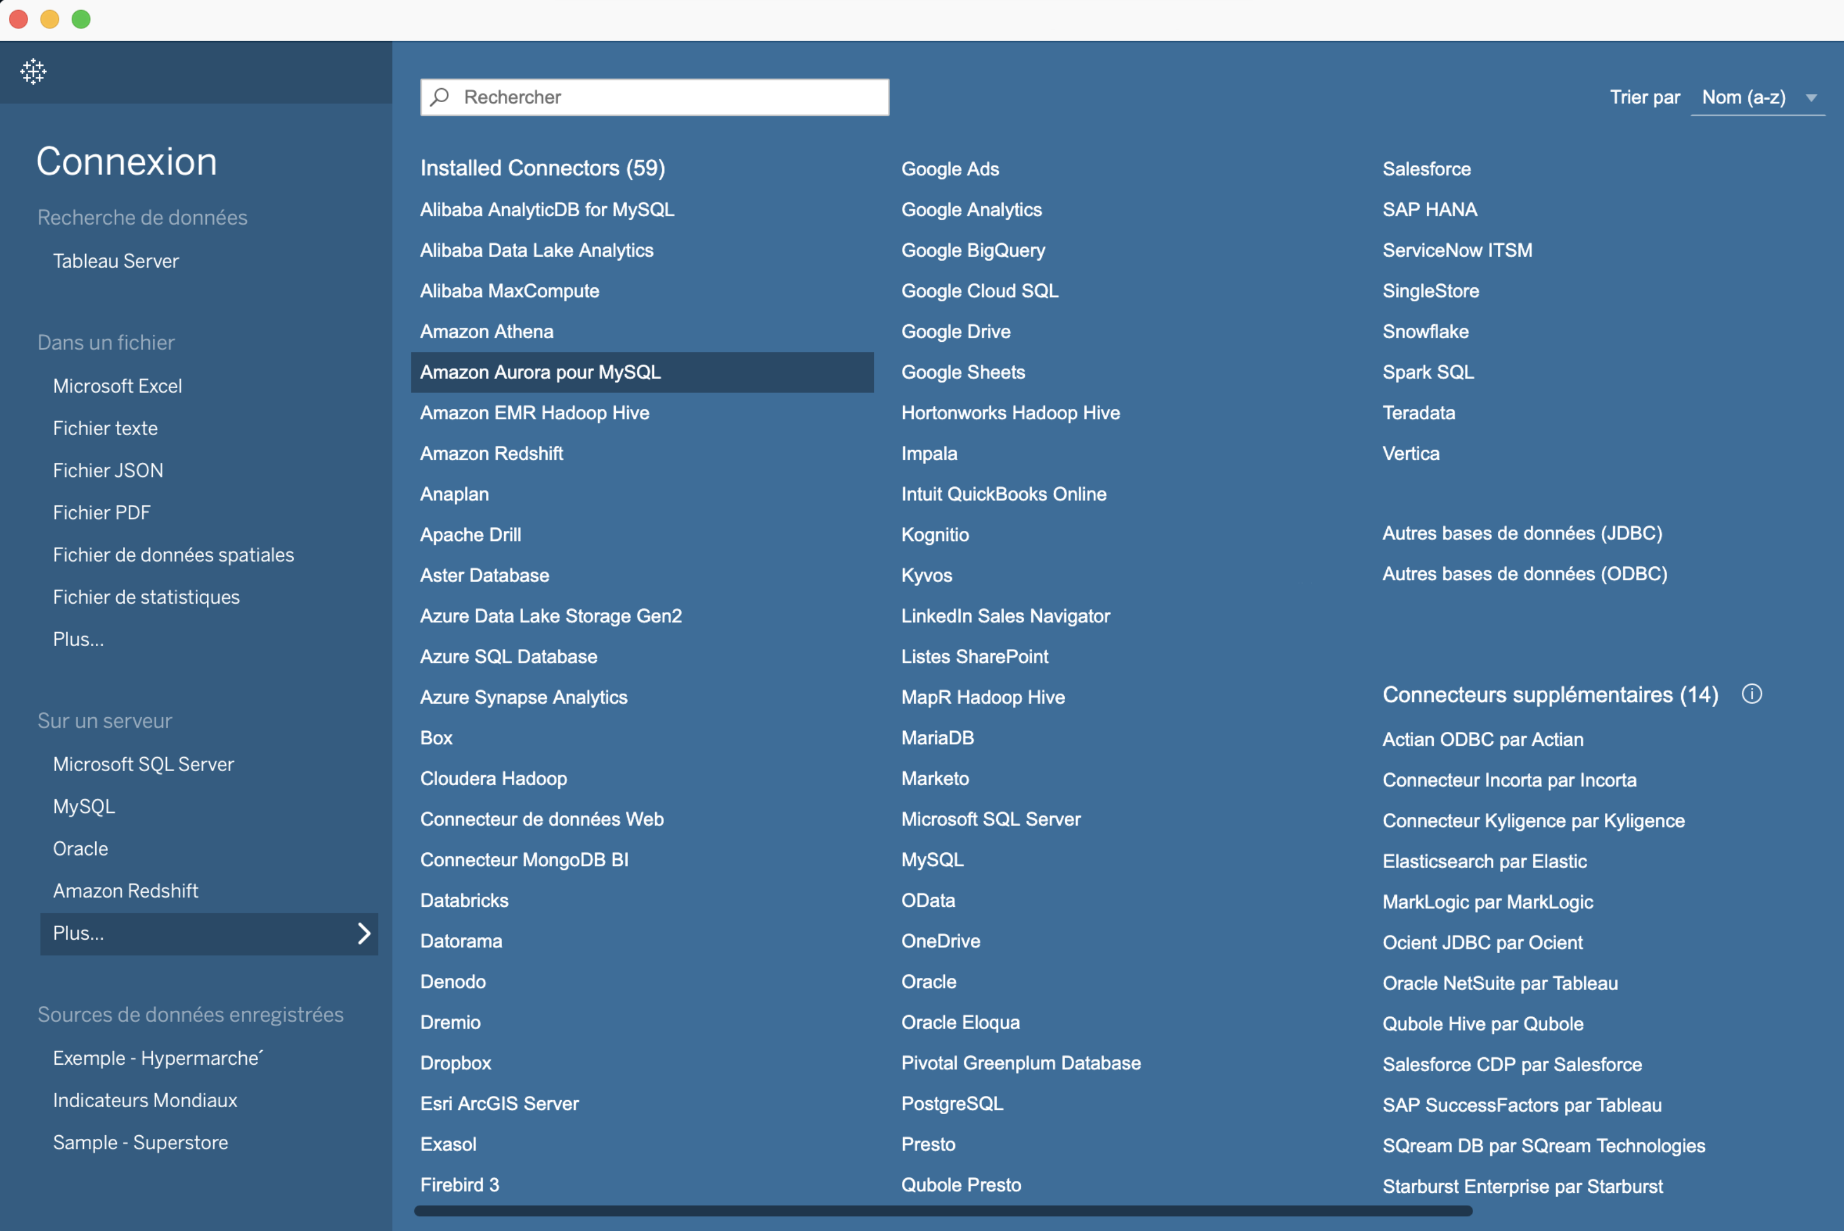This screenshot has width=1844, height=1231.
Task: Click the Tableau logo icon
Action: [x=33, y=72]
